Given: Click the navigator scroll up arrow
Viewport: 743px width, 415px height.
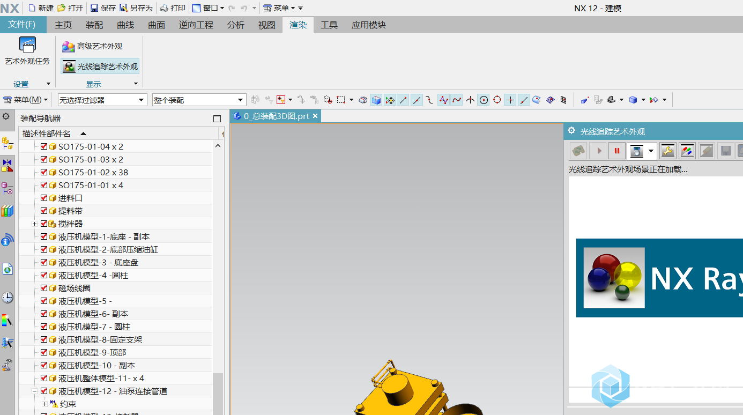Looking at the screenshot, I should click(x=218, y=146).
